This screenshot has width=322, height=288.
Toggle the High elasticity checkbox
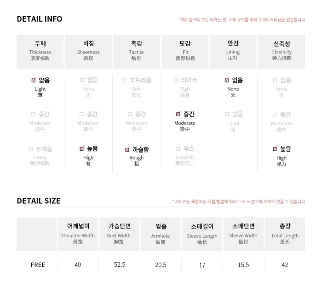pos(275,149)
